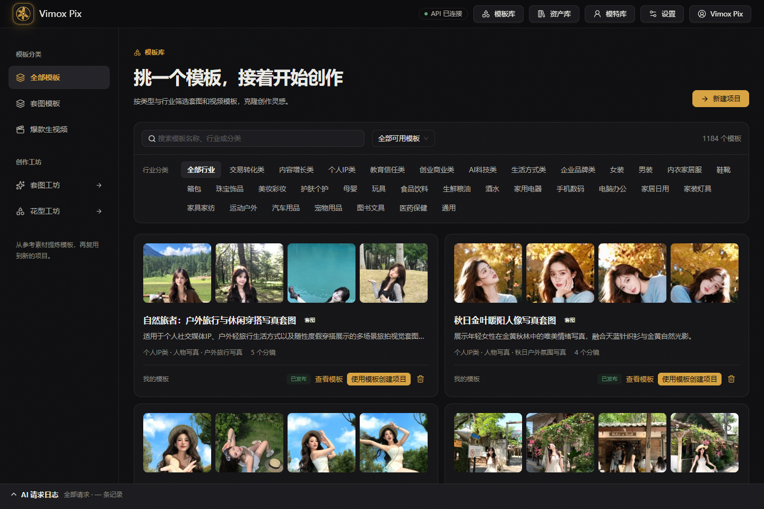Screen dimensions: 764x509
Task: Filter by 生鲜粮油 category
Action: pyautogui.click(x=457, y=189)
